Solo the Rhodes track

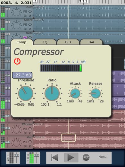[30, 133]
